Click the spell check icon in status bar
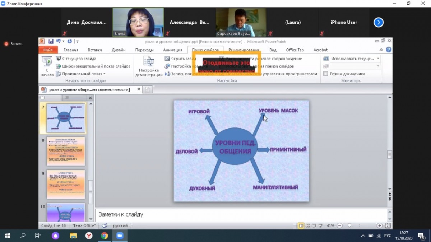Image resolution: width=431 pixels, height=242 pixels. click(105, 225)
